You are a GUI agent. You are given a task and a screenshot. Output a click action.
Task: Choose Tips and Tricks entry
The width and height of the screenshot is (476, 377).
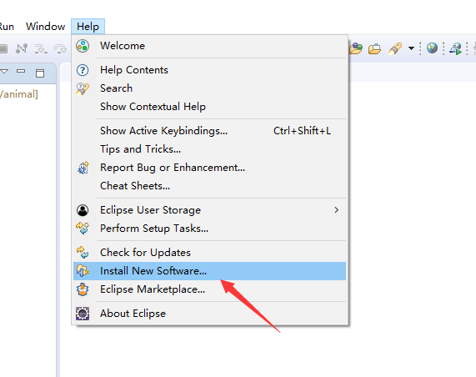tap(209, 149)
